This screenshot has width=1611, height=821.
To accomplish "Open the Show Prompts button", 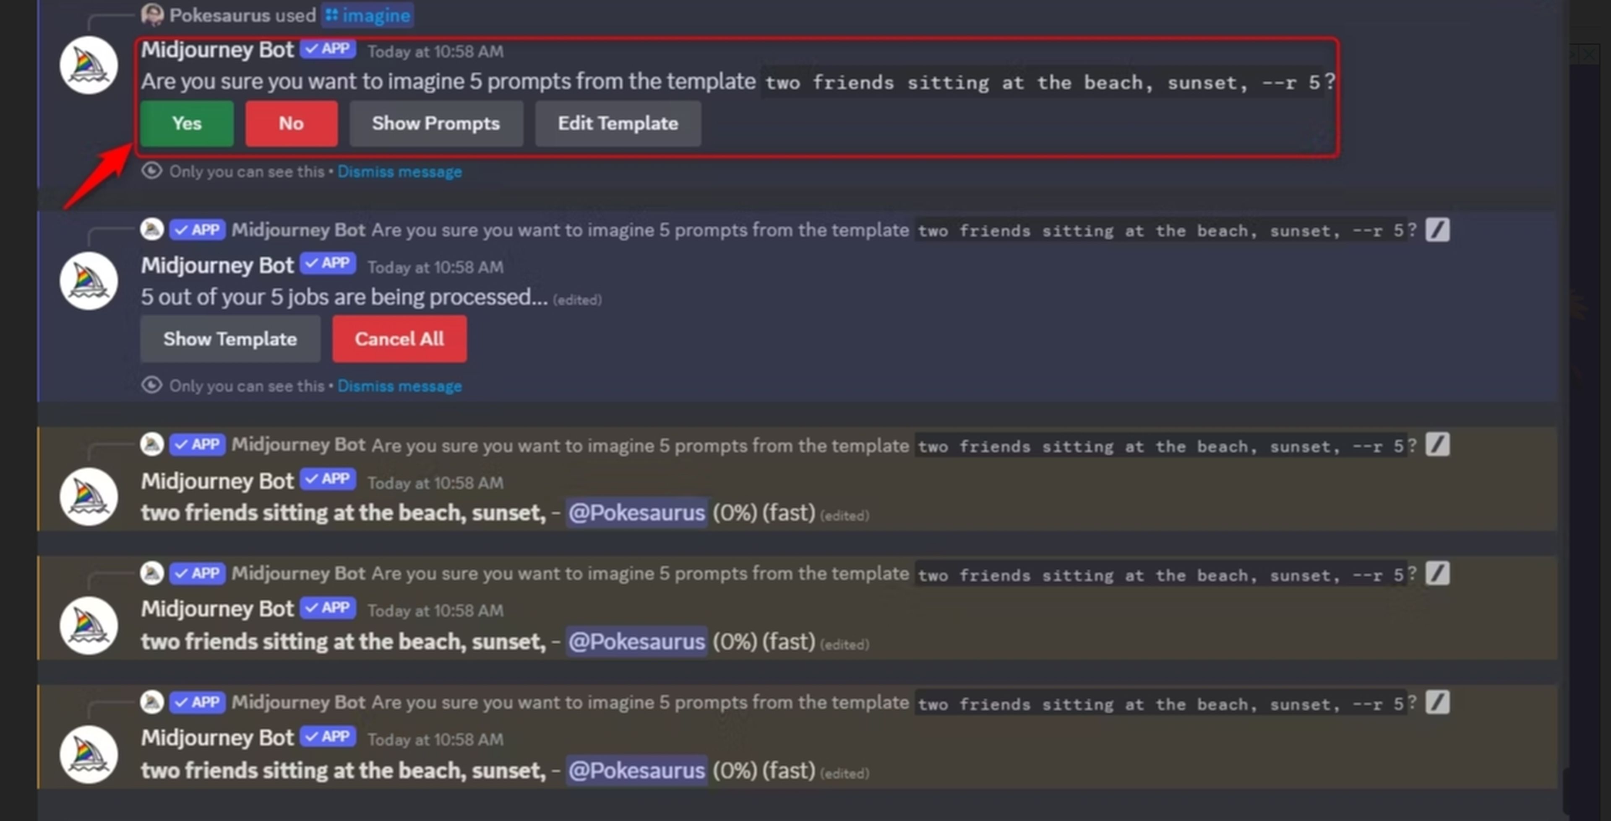I will pos(436,124).
